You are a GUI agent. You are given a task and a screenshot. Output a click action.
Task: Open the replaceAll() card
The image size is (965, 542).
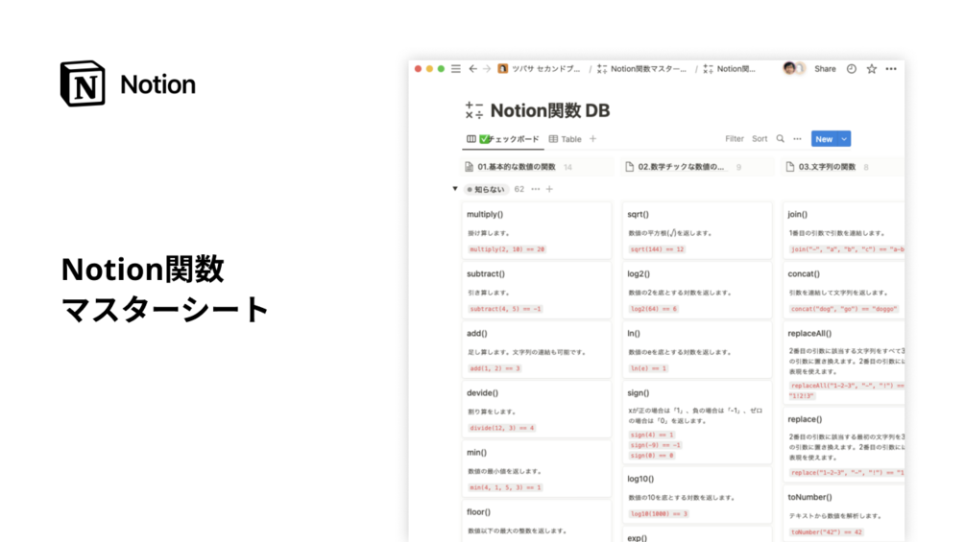[844, 364]
